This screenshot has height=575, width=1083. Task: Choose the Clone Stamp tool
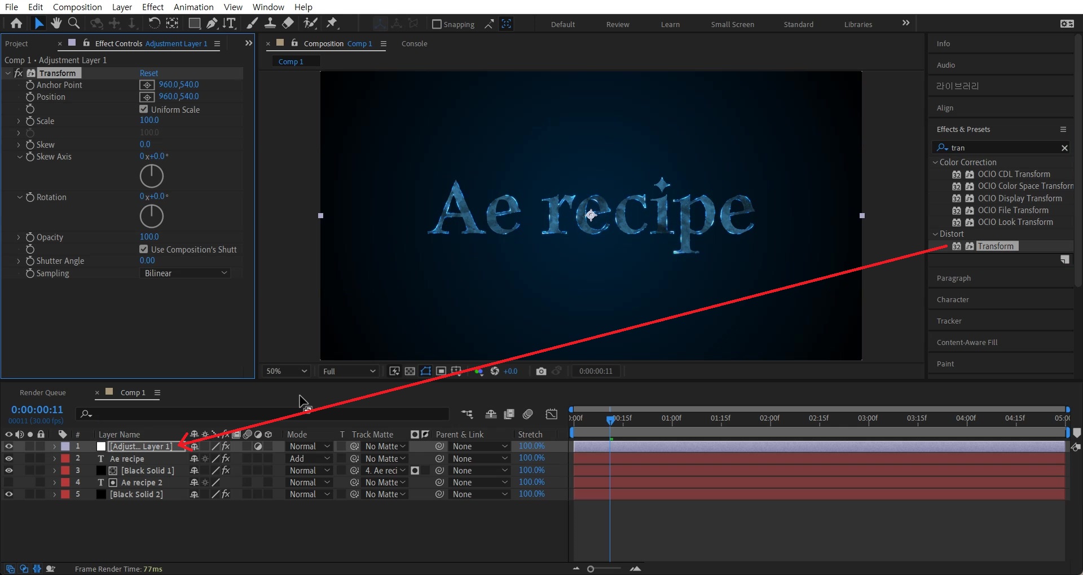click(270, 23)
